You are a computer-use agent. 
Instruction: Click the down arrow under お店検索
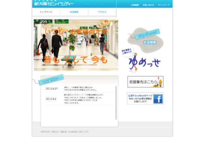click(x=150, y=47)
